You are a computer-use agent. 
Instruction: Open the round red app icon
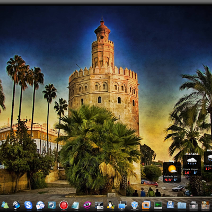click(x=64, y=205)
